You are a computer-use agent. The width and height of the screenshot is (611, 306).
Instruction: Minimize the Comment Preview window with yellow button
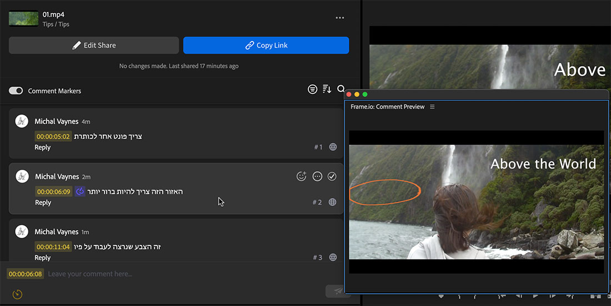(x=357, y=94)
